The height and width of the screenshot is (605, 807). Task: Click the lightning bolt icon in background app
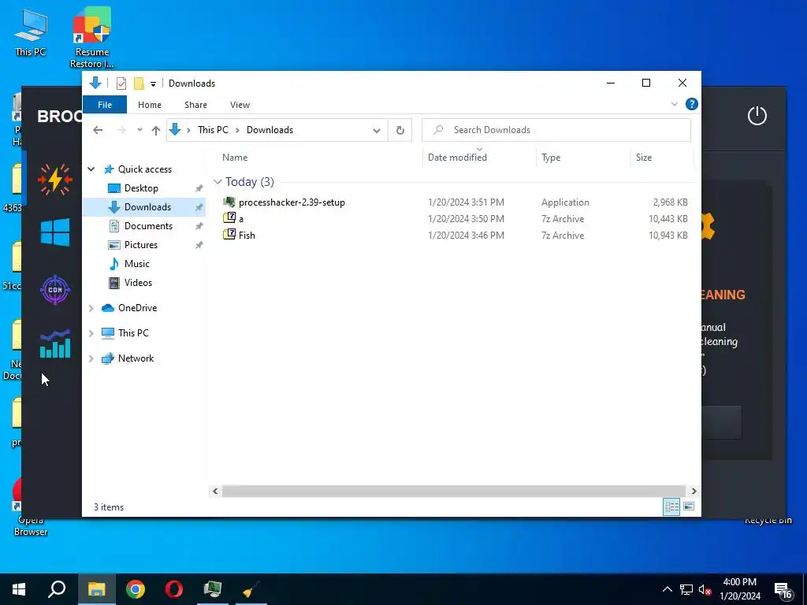[x=55, y=180]
